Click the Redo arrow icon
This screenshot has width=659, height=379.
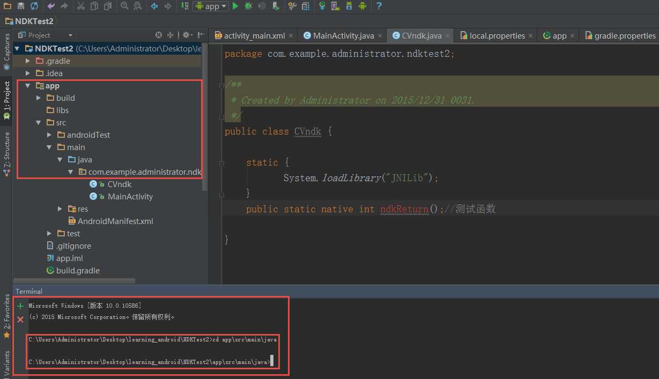pos(64,6)
